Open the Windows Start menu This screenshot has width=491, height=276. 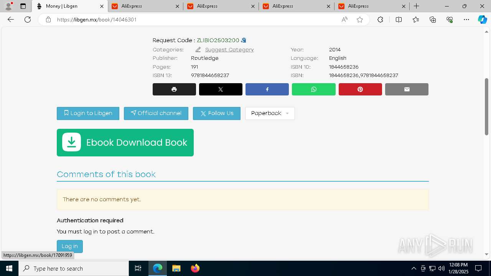tap(9, 268)
